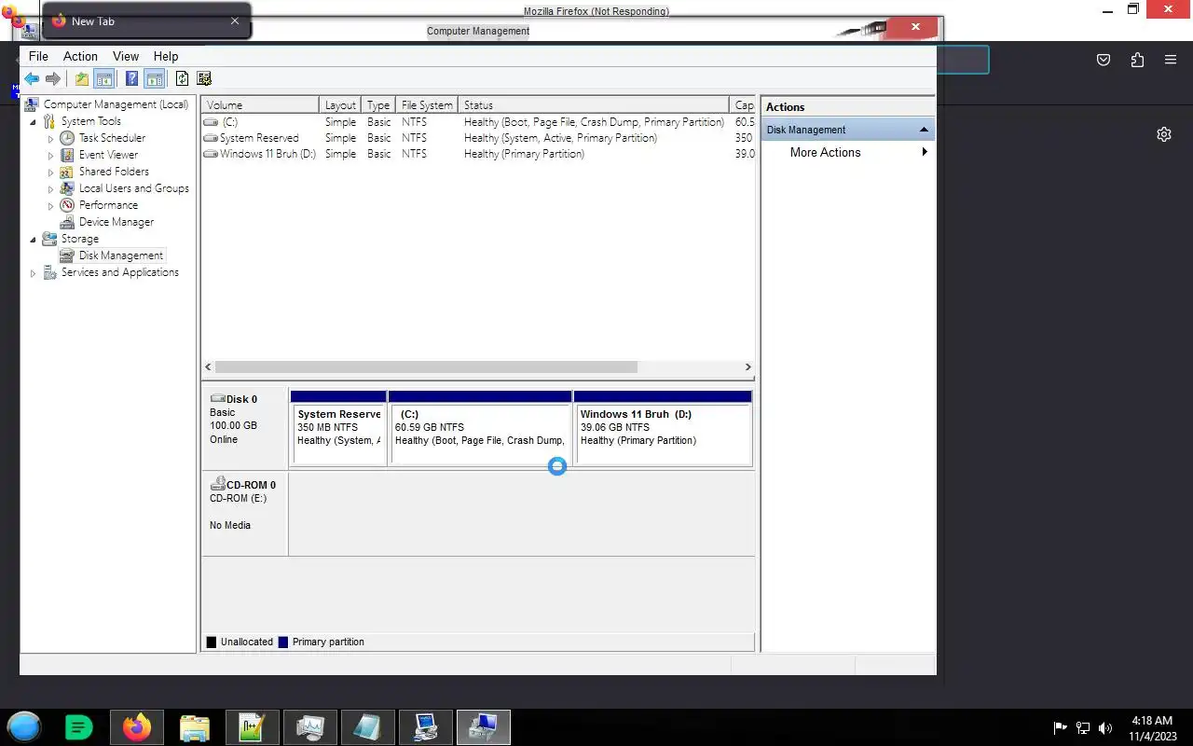
Task: Select Local Users and Groups node
Action: (x=133, y=188)
